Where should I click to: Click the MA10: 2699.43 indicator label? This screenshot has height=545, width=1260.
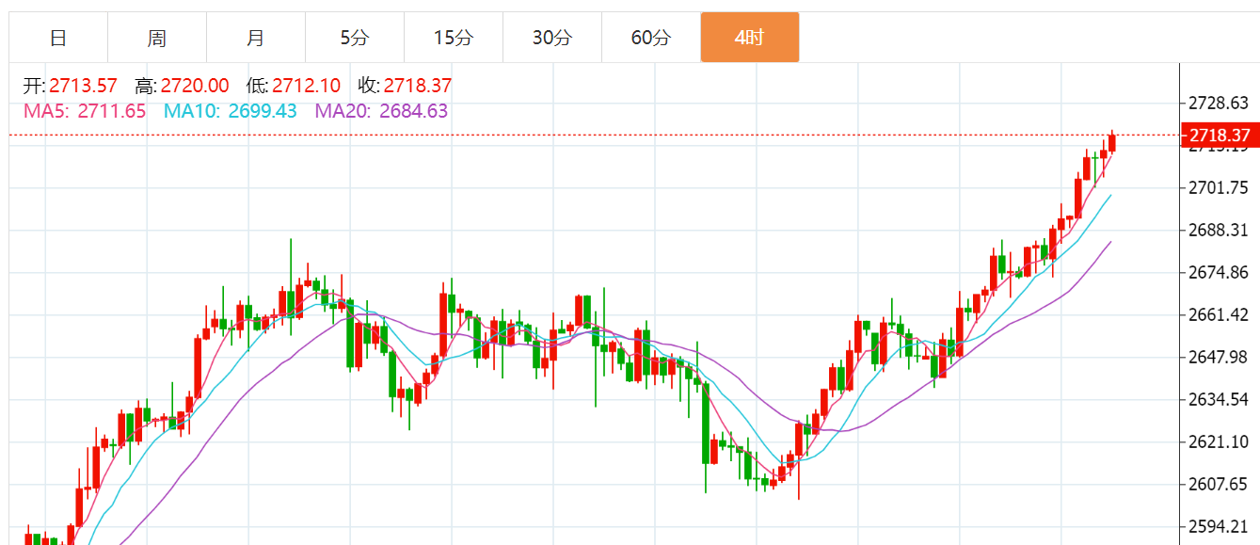point(231,111)
